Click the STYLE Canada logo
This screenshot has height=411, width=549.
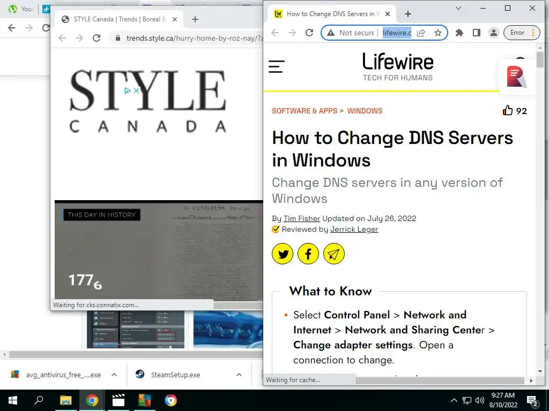click(148, 101)
